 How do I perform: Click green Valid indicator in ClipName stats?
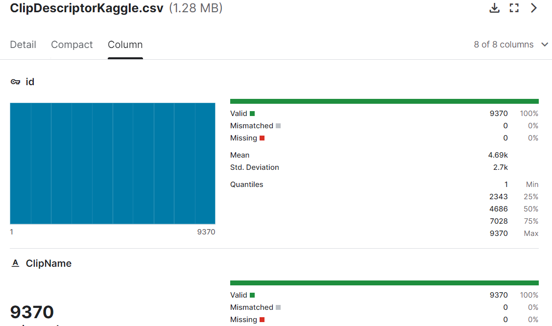[x=252, y=295]
